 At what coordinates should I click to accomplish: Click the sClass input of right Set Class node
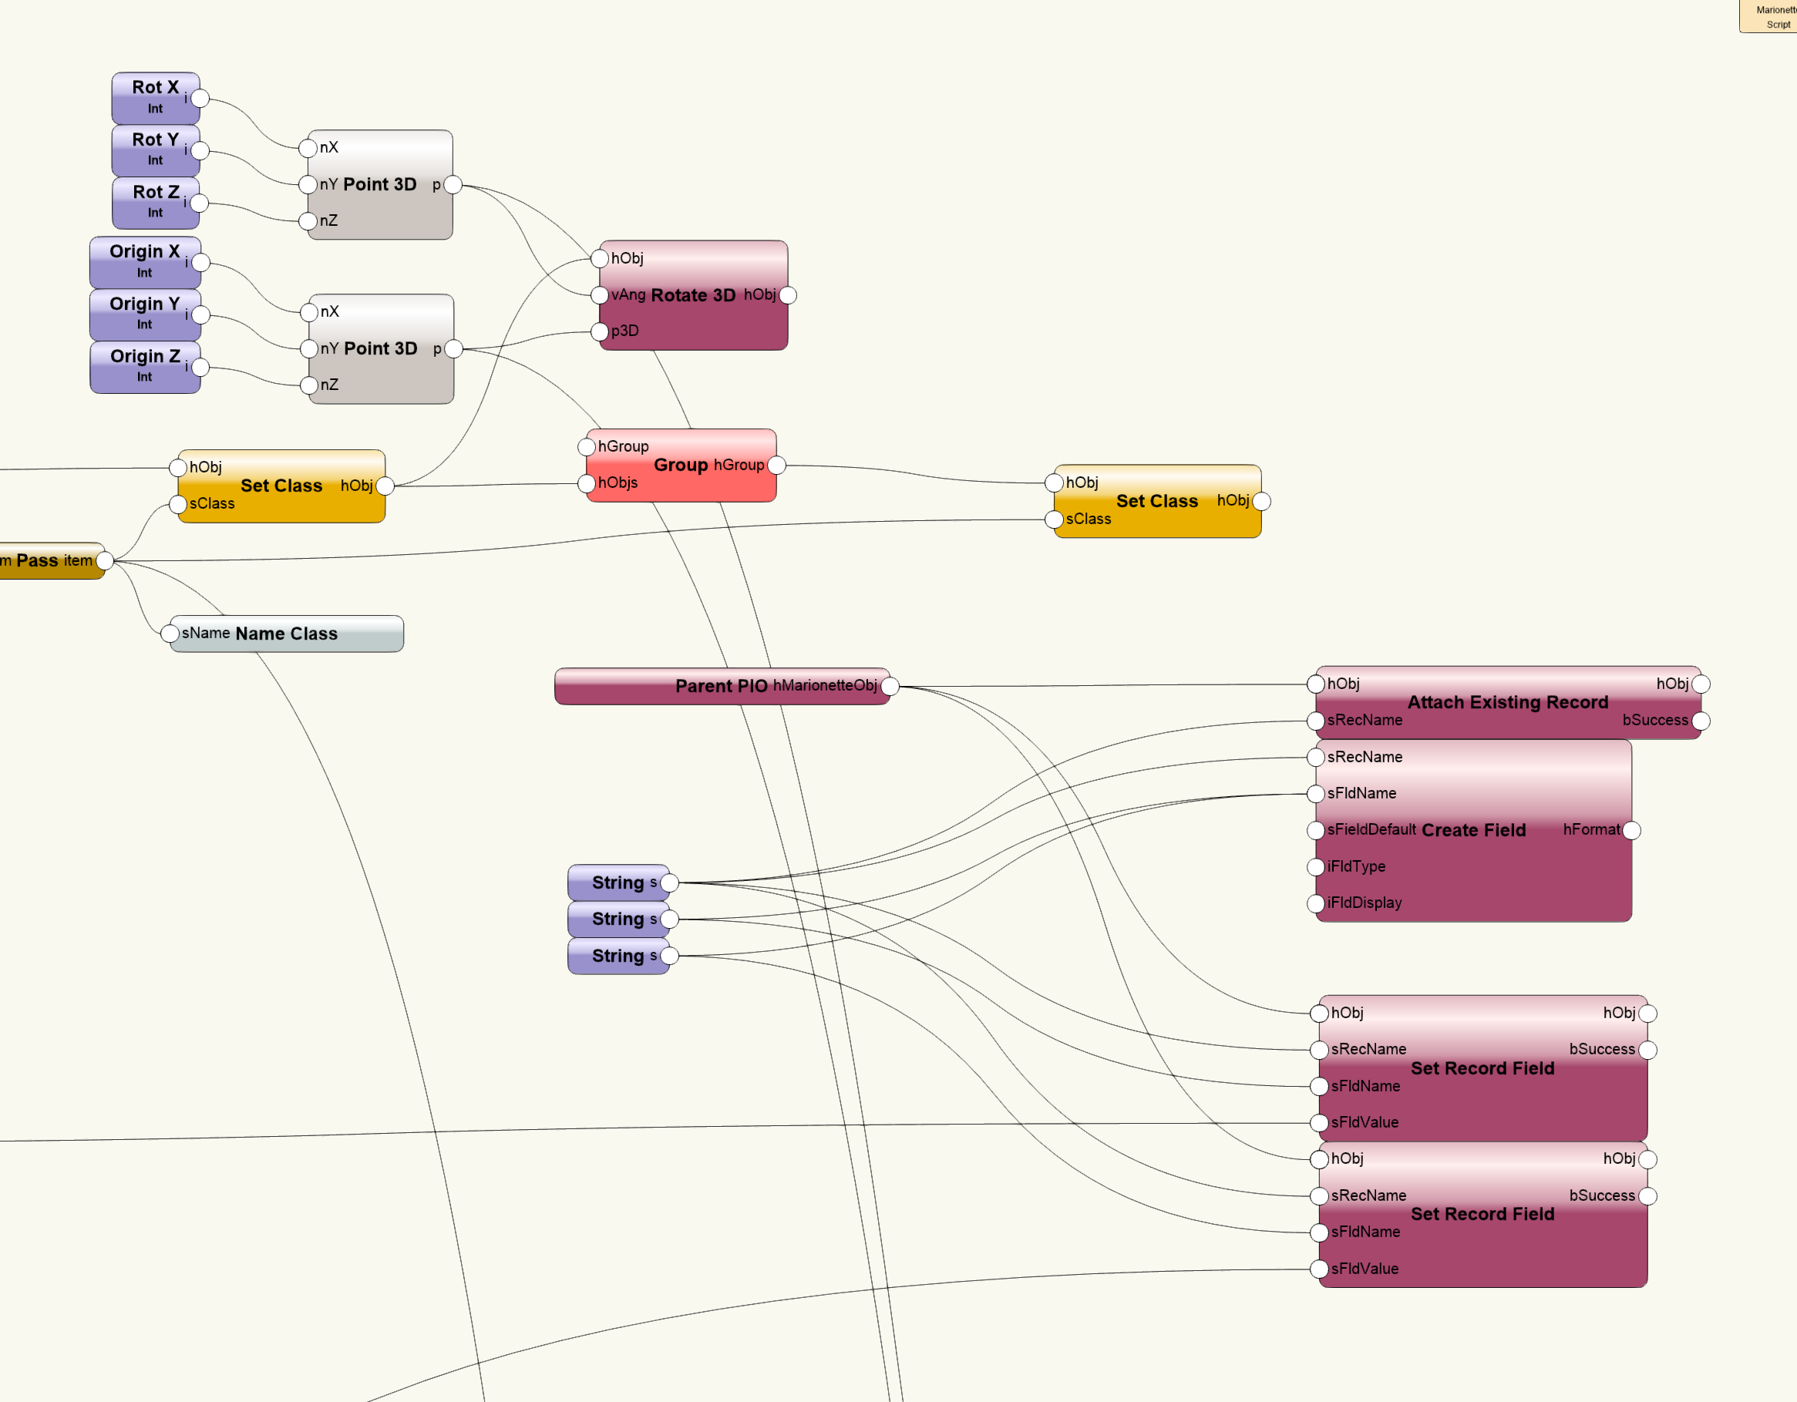click(x=1054, y=519)
